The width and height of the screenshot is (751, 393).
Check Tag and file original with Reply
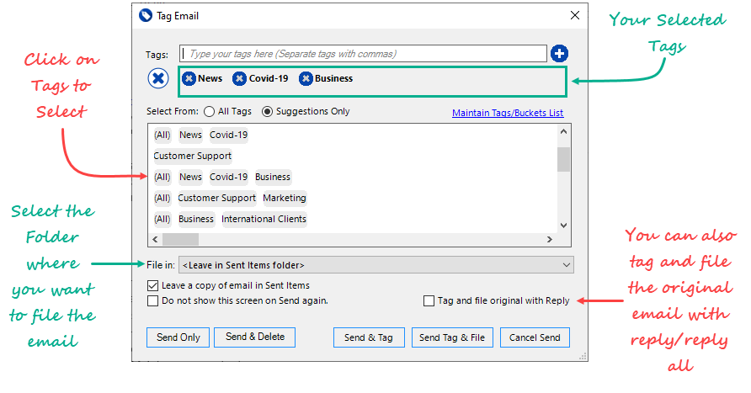coord(429,301)
